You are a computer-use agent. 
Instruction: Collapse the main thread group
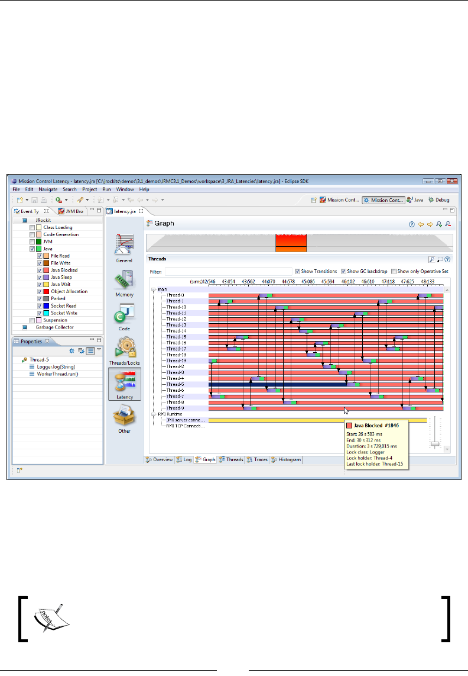(x=153, y=289)
